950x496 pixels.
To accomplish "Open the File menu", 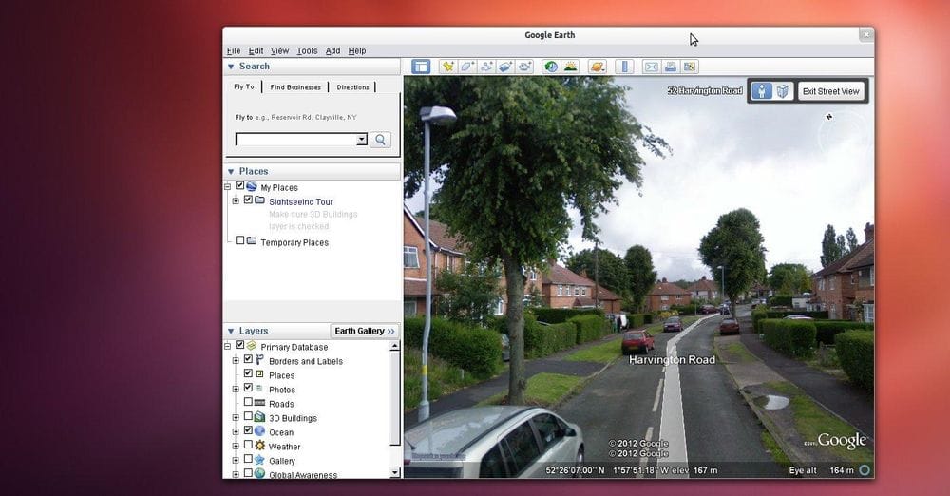I will [x=234, y=51].
